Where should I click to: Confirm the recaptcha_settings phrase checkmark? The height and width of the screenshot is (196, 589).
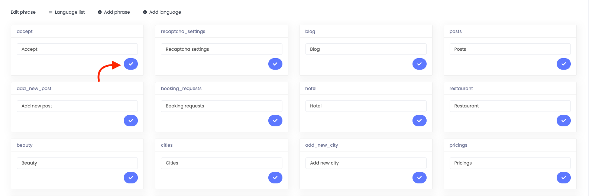pyautogui.click(x=275, y=64)
